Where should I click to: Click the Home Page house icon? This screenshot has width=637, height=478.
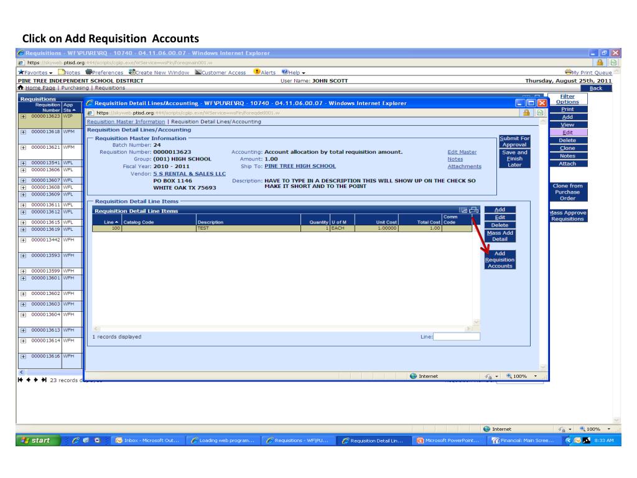coord(21,88)
